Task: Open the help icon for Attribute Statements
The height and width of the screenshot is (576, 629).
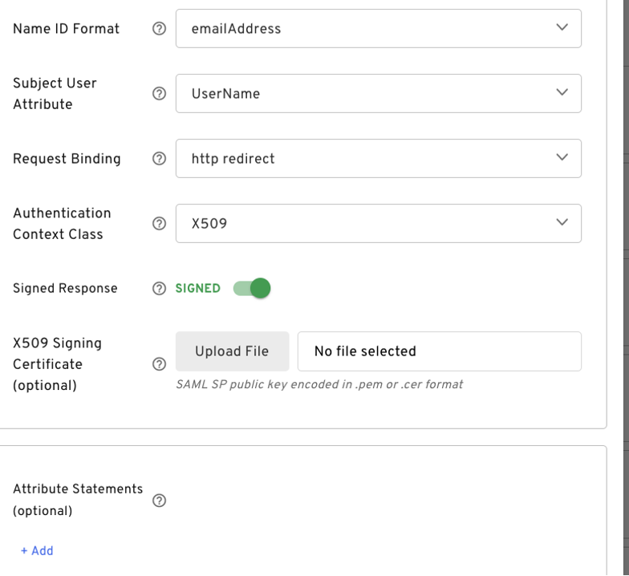Action: click(159, 501)
